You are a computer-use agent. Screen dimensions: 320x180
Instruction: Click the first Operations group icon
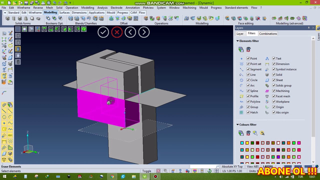(x=146, y=18)
